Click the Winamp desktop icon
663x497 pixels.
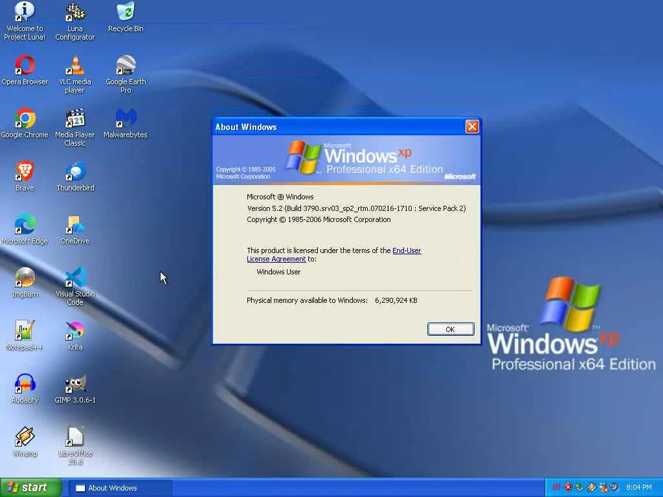25,442
